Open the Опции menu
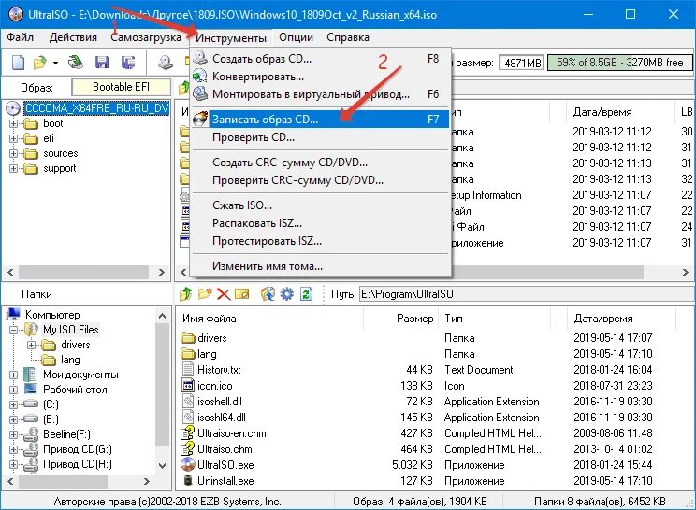 [296, 37]
